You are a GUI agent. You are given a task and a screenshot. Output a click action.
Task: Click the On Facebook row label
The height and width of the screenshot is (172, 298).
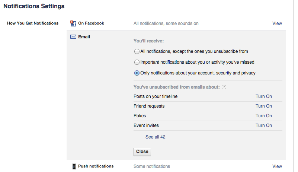click(91, 23)
